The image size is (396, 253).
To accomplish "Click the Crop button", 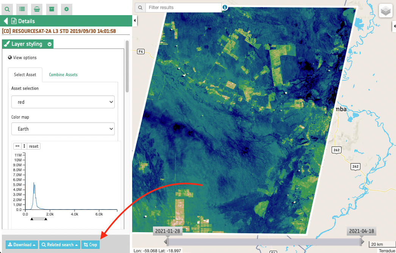I will pos(90,245).
